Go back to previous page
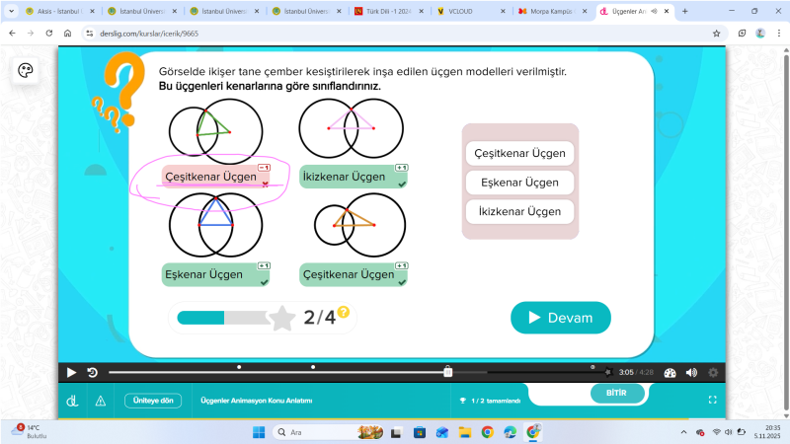790x444 pixels. point(12,34)
